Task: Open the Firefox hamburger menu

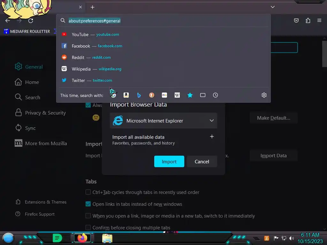Action: click(319, 20)
